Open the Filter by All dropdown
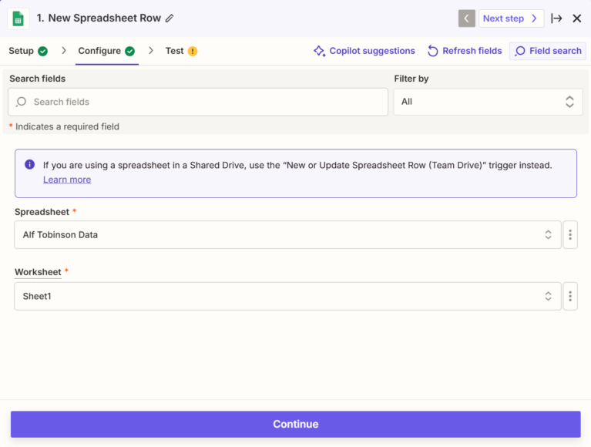The height and width of the screenshot is (447, 591). [x=488, y=102]
